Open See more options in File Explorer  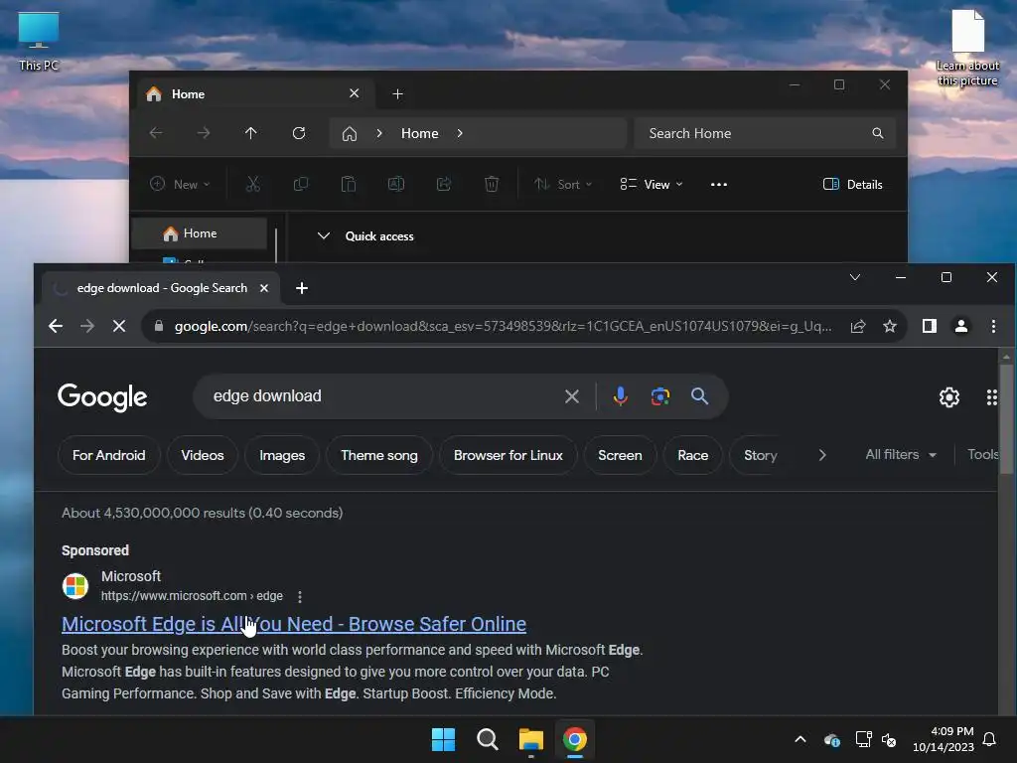[x=719, y=184]
